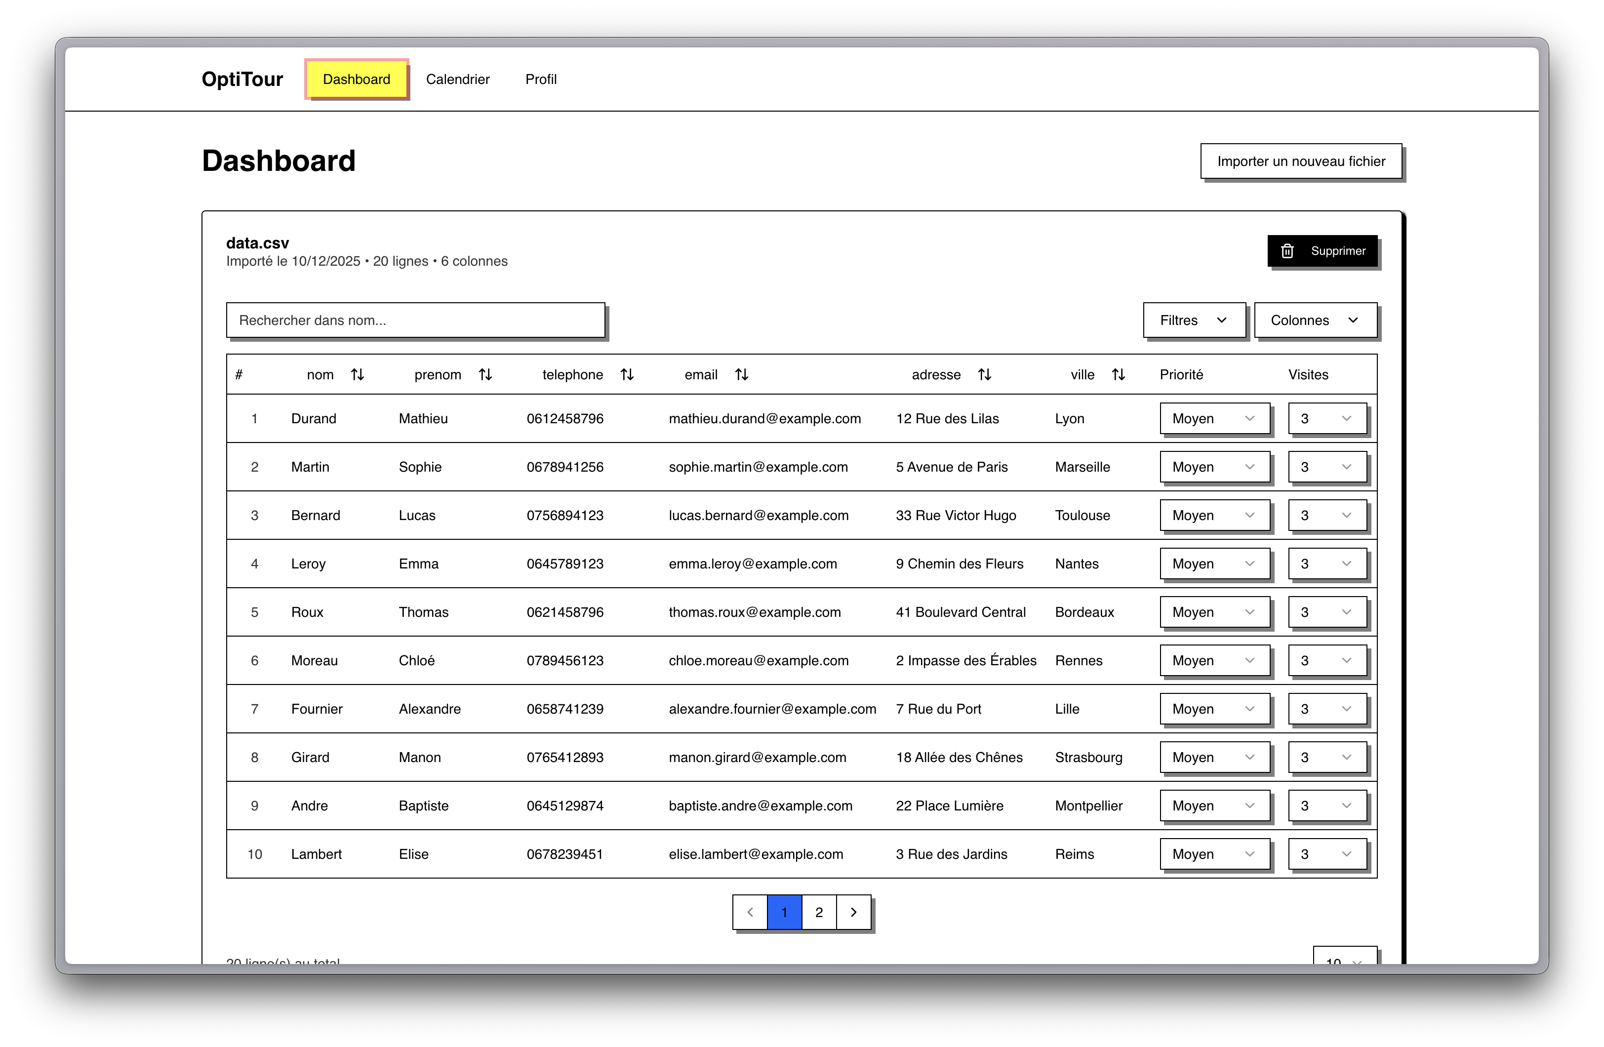Image resolution: width=1604 pixels, height=1047 pixels.
Task: Adjust visits count for Sophie Martin
Action: 1327,467
